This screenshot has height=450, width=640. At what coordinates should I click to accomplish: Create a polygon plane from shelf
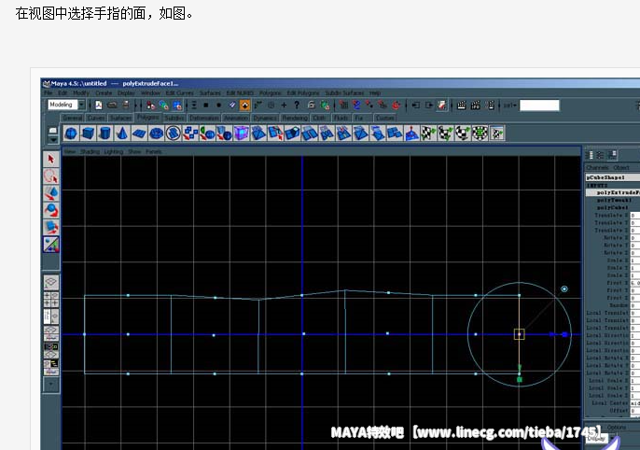pyautogui.click(x=139, y=134)
